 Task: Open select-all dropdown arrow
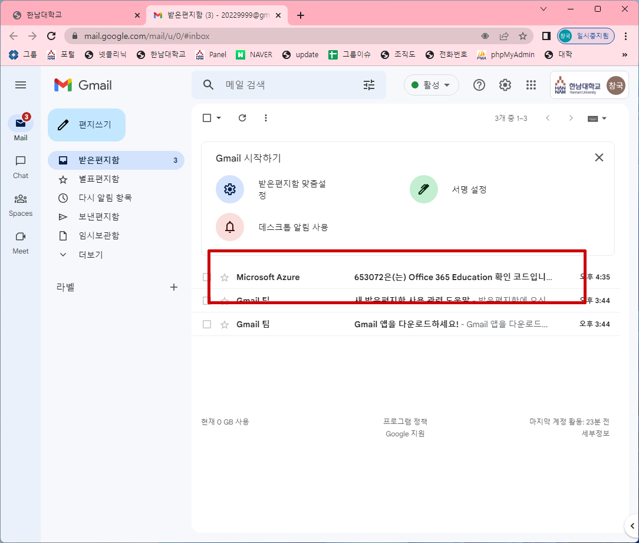pos(219,118)
